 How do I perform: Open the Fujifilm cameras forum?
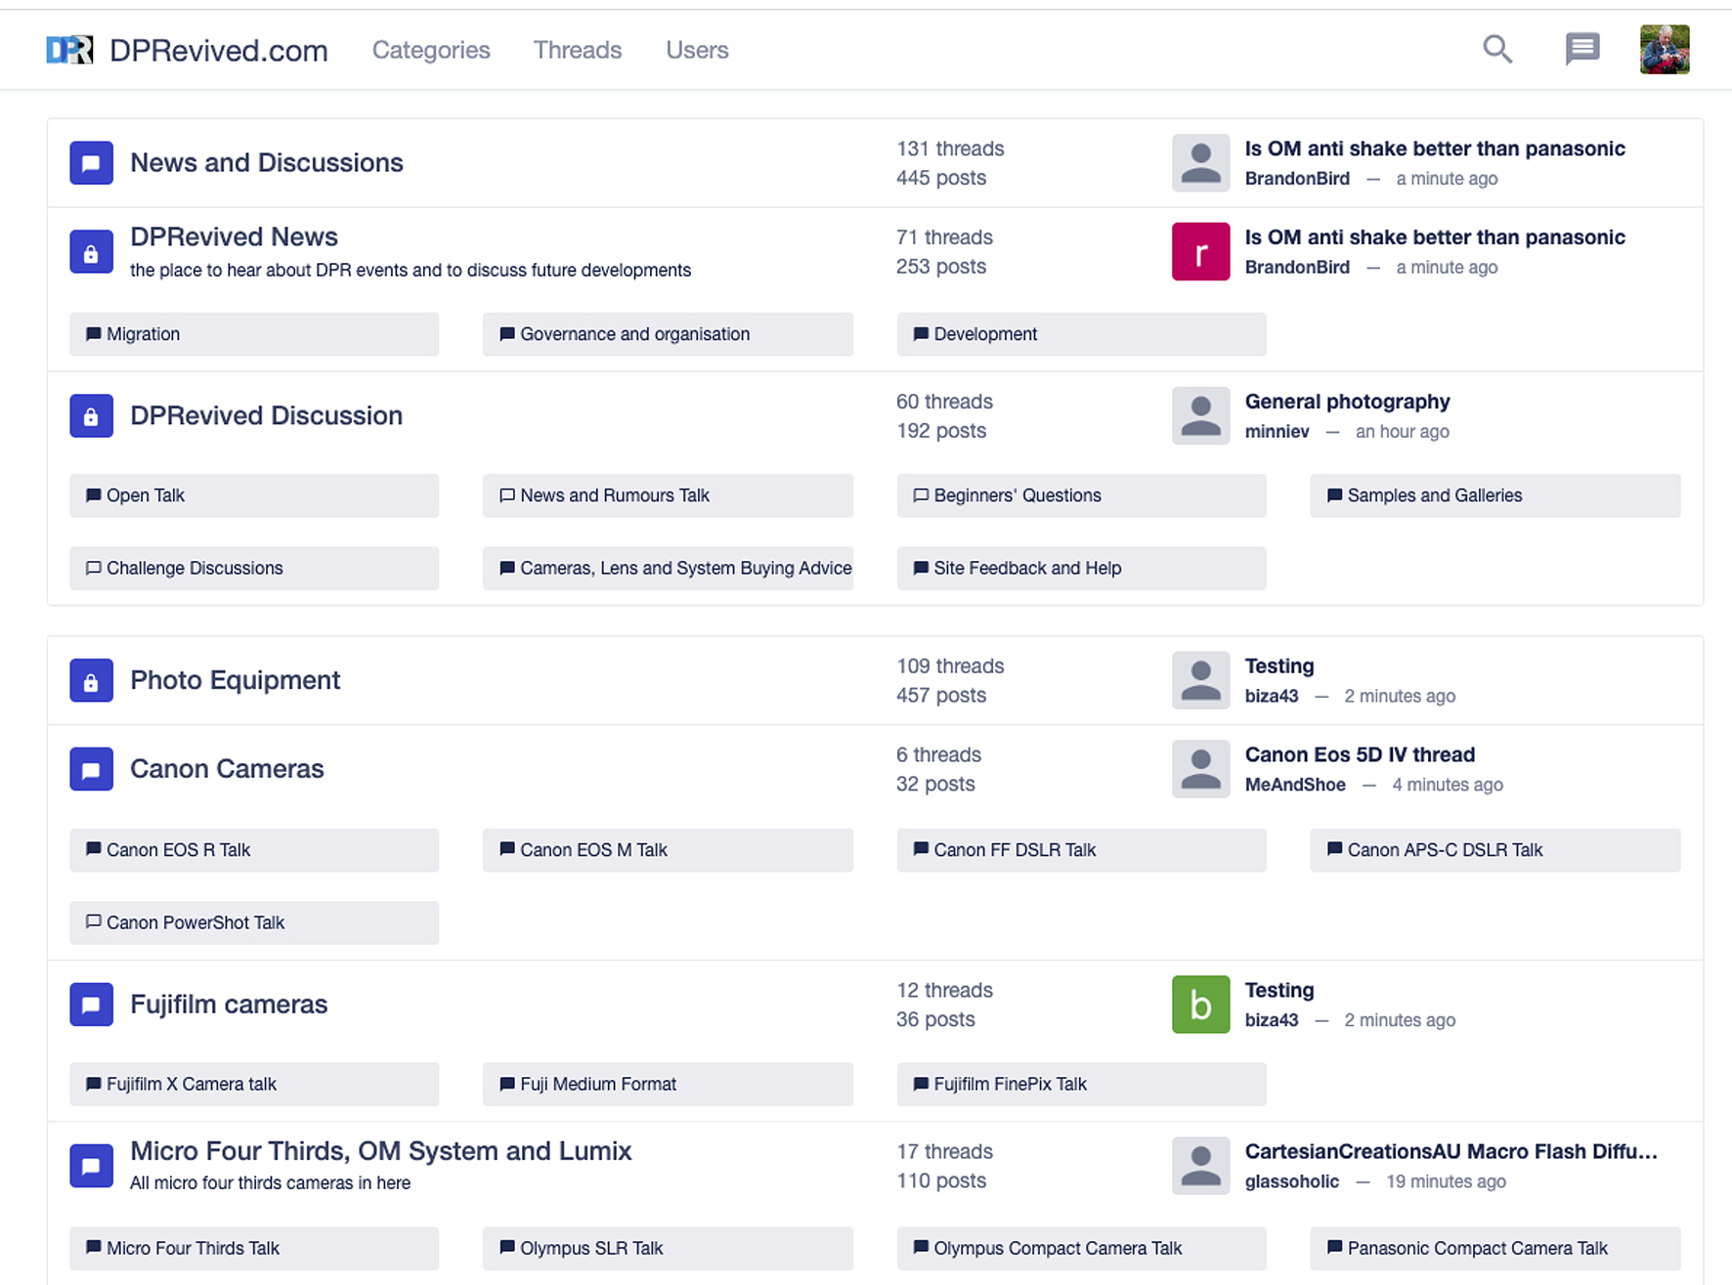pyautogui.click(x=229, y=1005)
